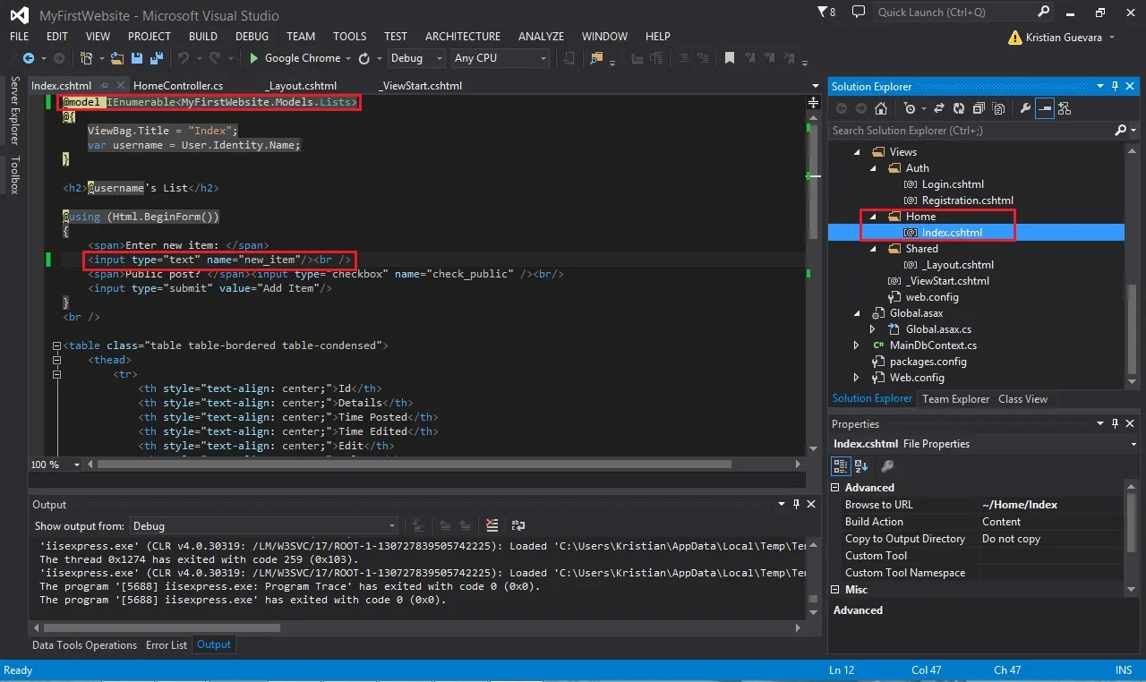Start debugging with Google Chrome play button
This screenshot has width=1146, height=682.
click(x=255, y=58)
